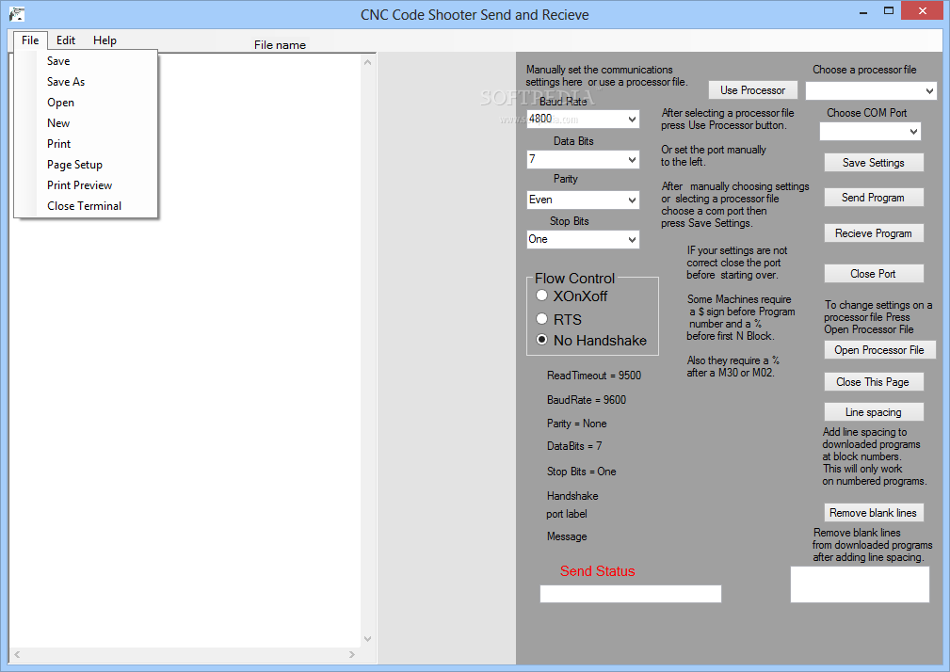Image resolution: width=950 pixels, height=672 pixels.
Task: Click the editor vertical scrollbar down arrow
Action: (x=367, y=639)
